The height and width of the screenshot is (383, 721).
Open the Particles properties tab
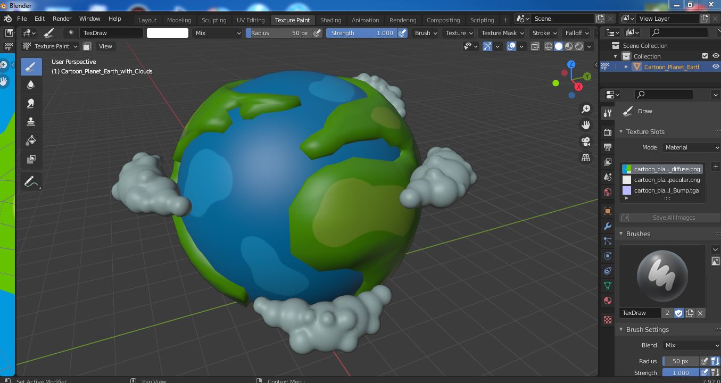click(608, 241)
